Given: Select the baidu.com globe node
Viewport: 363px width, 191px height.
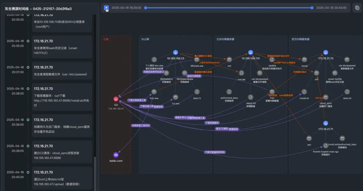Looking at the screenshot, I should click(x=116, y=155).
